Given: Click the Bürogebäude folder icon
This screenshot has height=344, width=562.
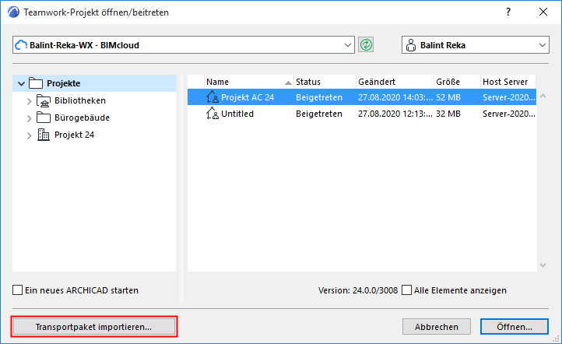Looking at the screenshot, I should tap(44, 118).
